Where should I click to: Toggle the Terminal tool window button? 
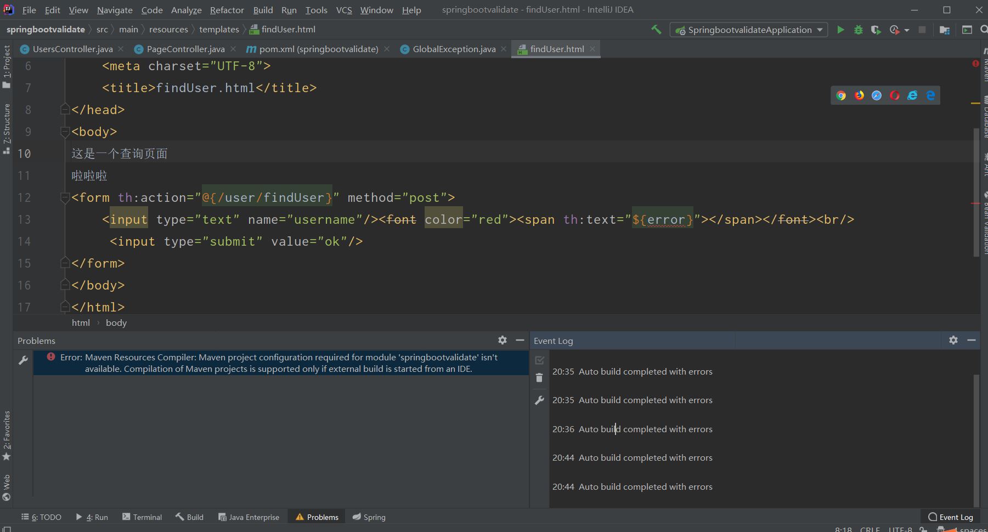142,517
